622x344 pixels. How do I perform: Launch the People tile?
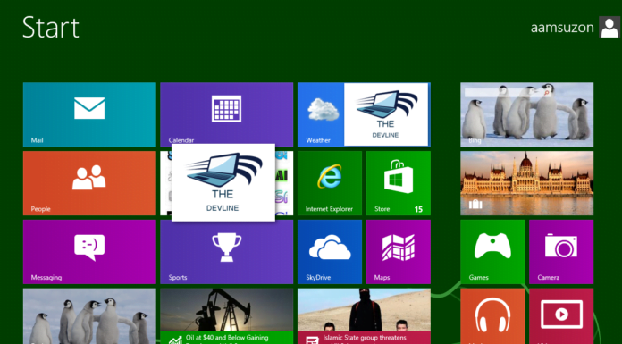pyautogui.click(x=89, y=183)
